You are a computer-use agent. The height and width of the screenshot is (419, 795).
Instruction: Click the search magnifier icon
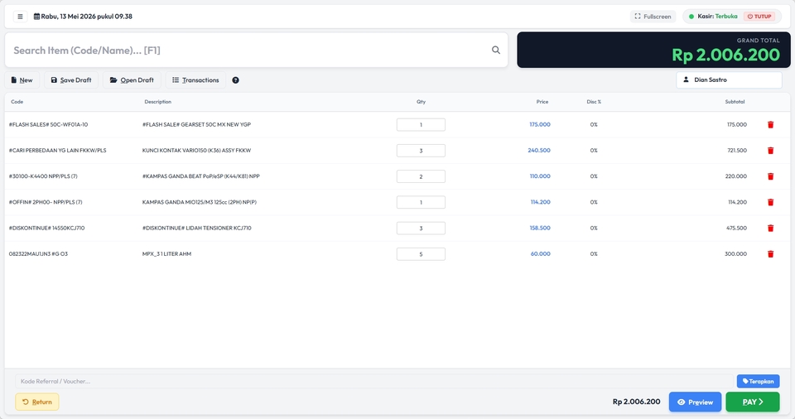(x=496, y=50)
